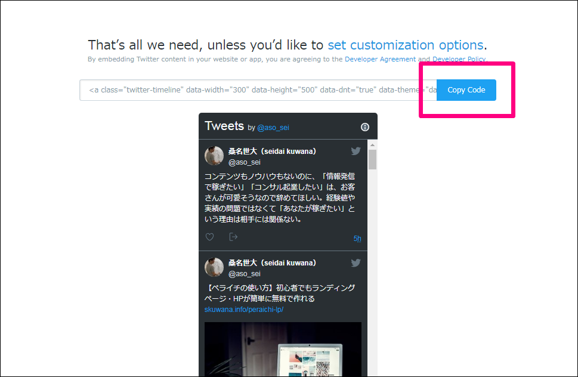Click author name on the ペライチ tweet

tap(272, 262)
